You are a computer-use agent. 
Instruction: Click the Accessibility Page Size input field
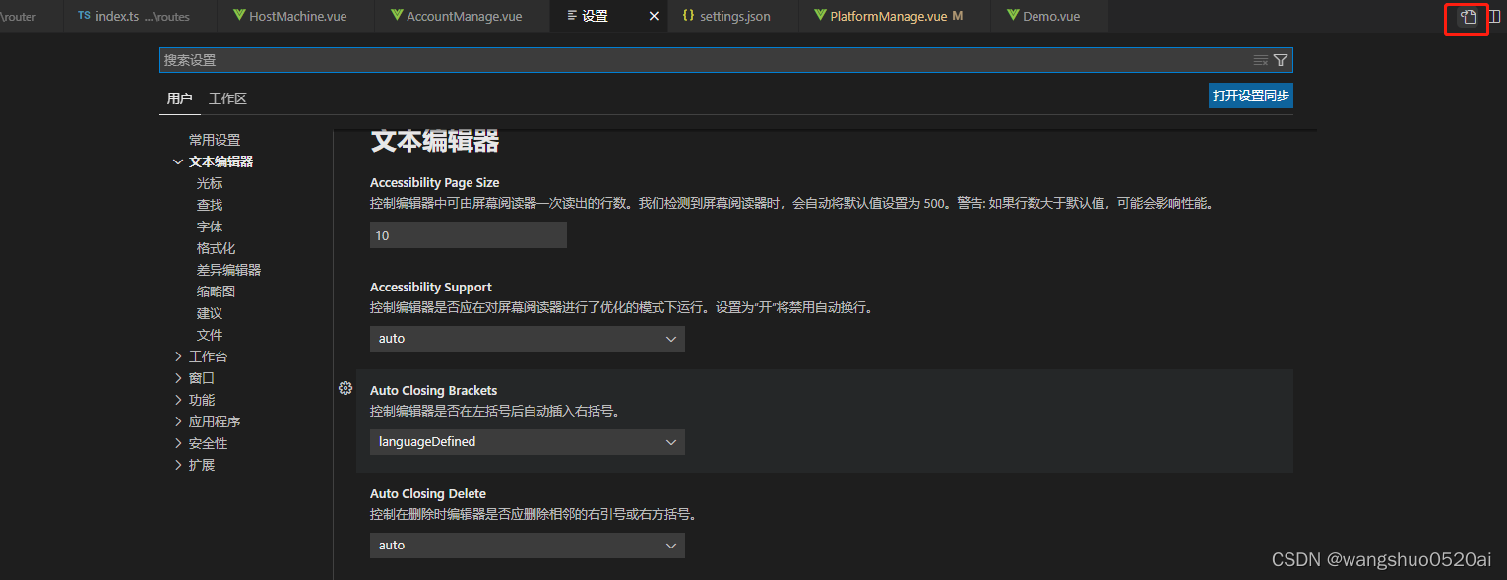(468, 234)
